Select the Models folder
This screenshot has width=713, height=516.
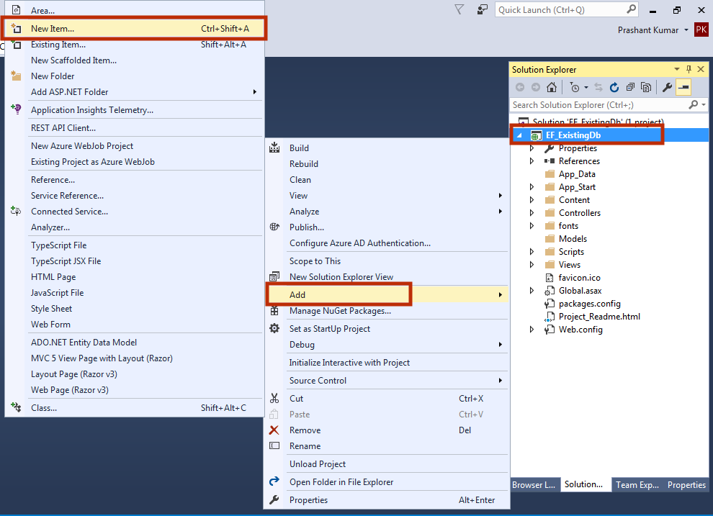point(573,239)
